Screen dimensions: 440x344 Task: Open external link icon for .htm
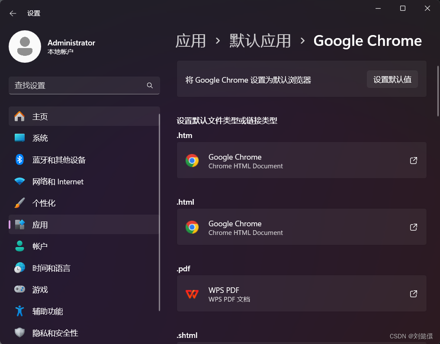[x=413, y=161]
